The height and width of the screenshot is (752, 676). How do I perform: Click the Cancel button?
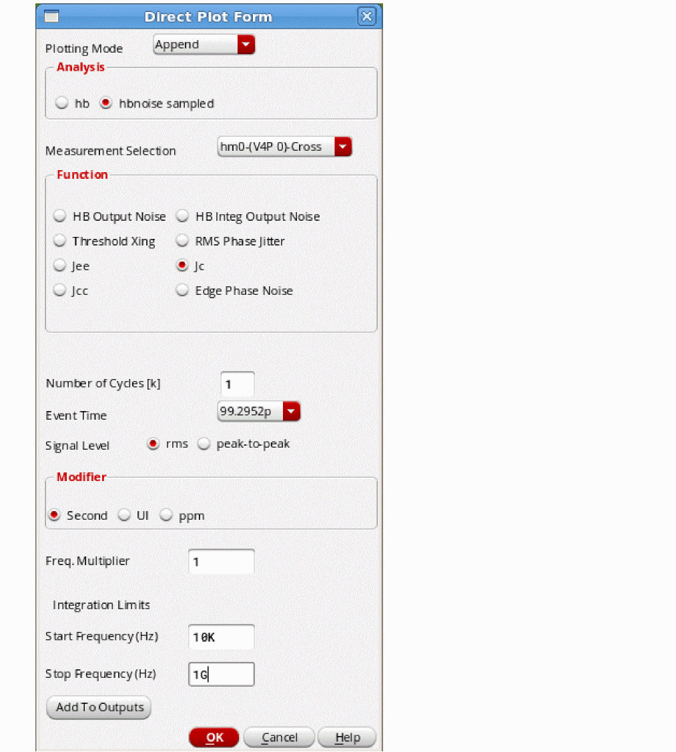[x=279, y=737]
